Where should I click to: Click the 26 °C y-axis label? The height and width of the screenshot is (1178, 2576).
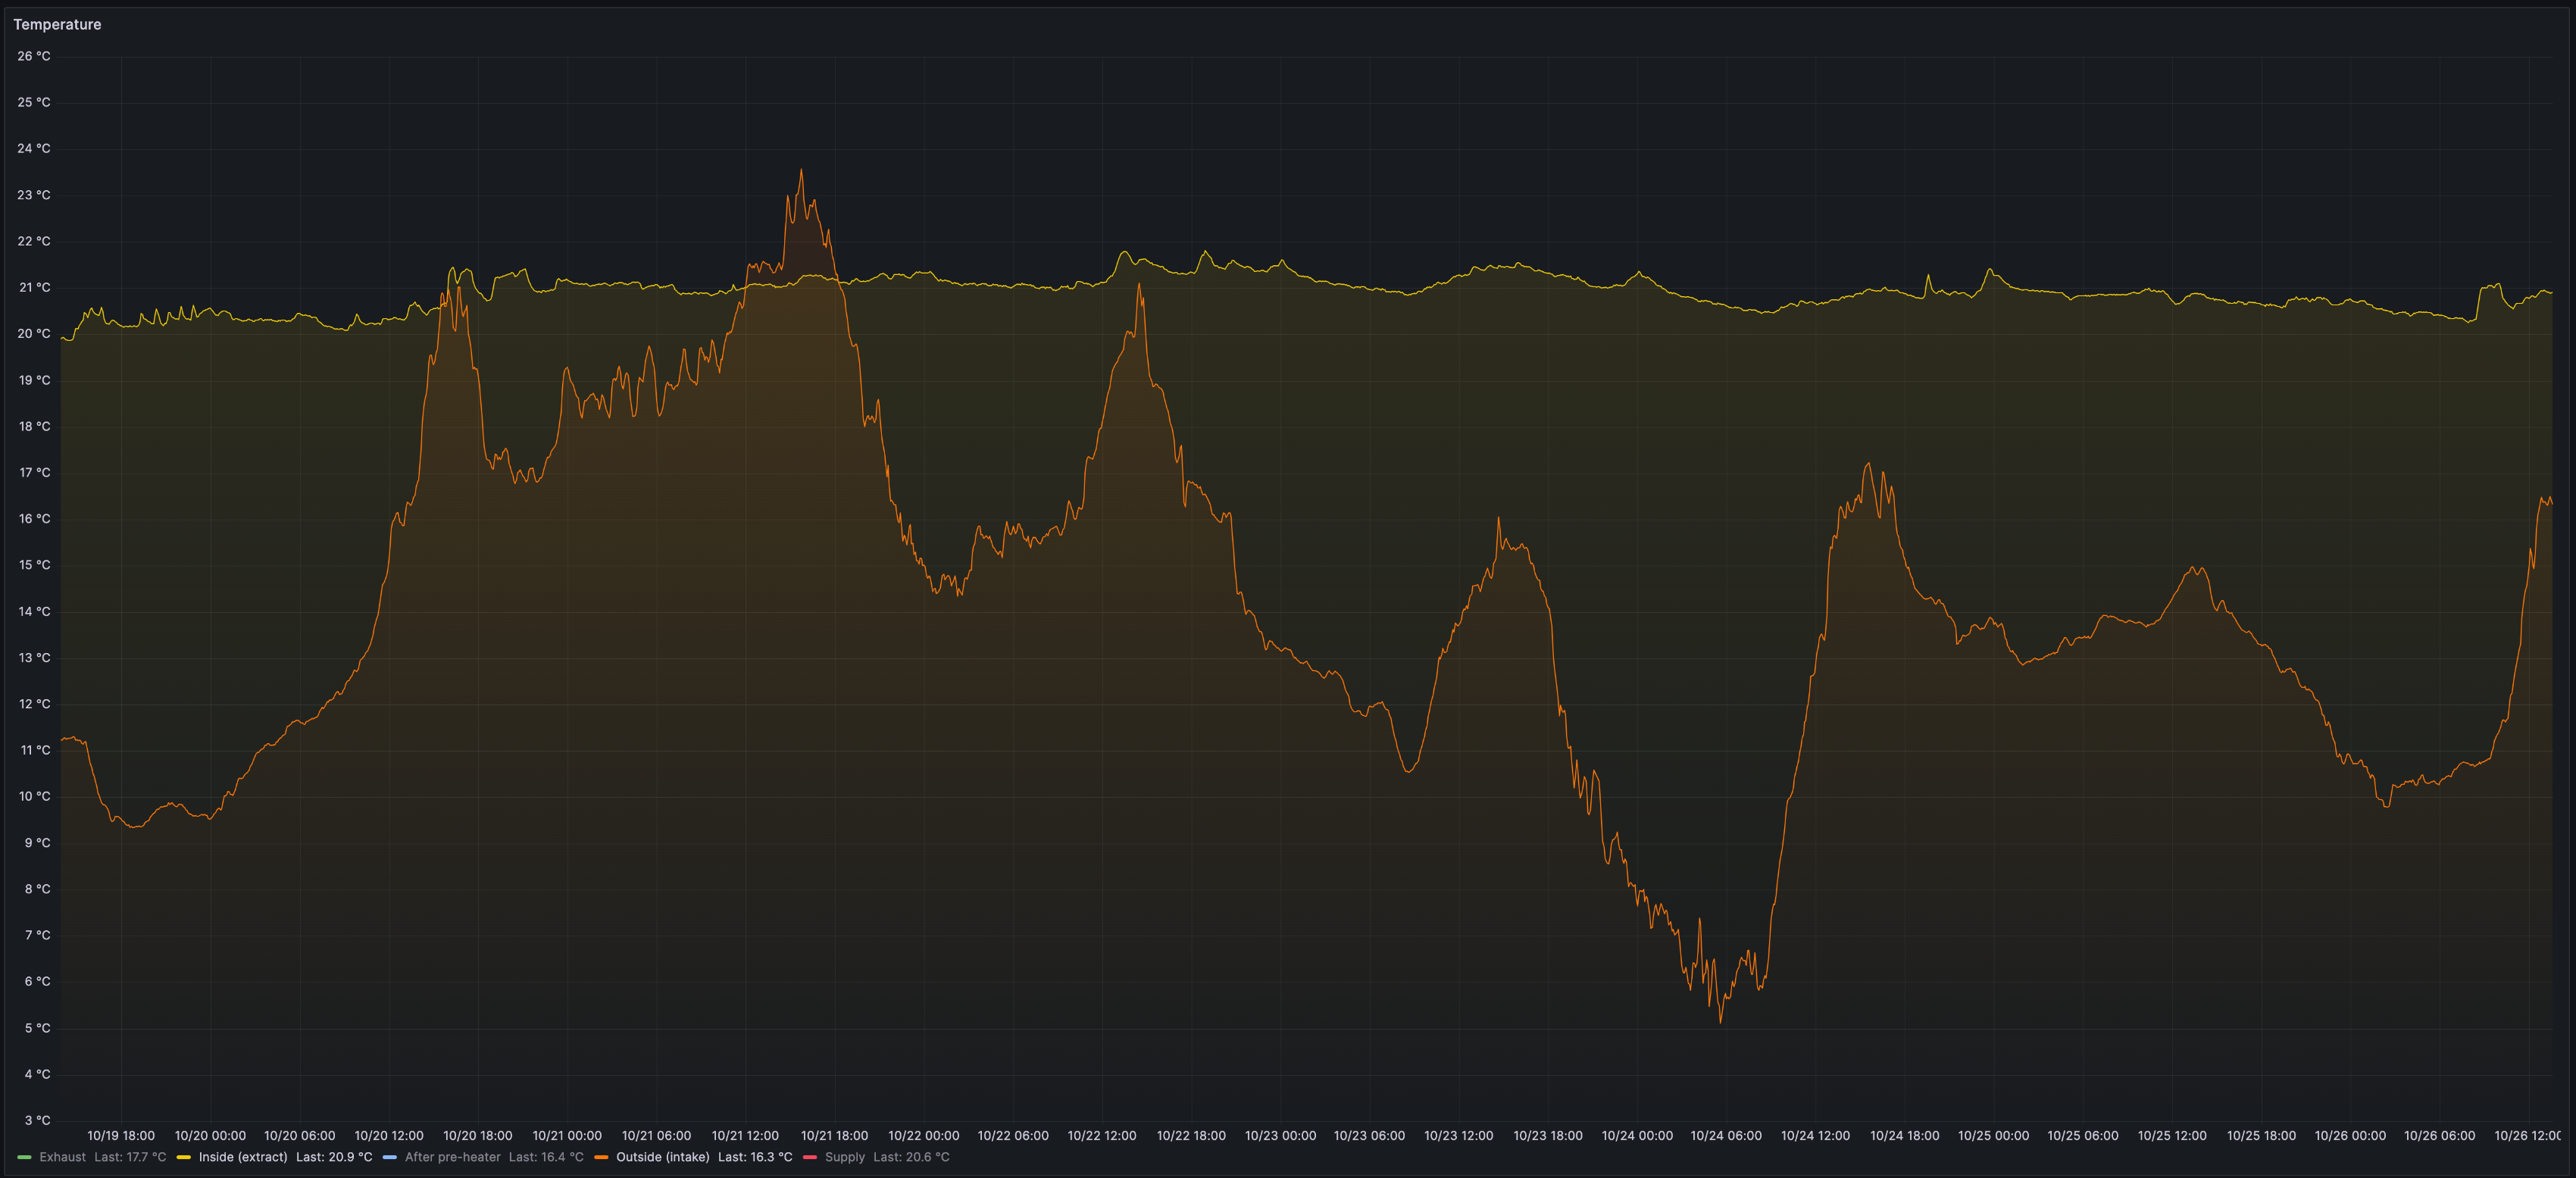click(x=34, y=56)
